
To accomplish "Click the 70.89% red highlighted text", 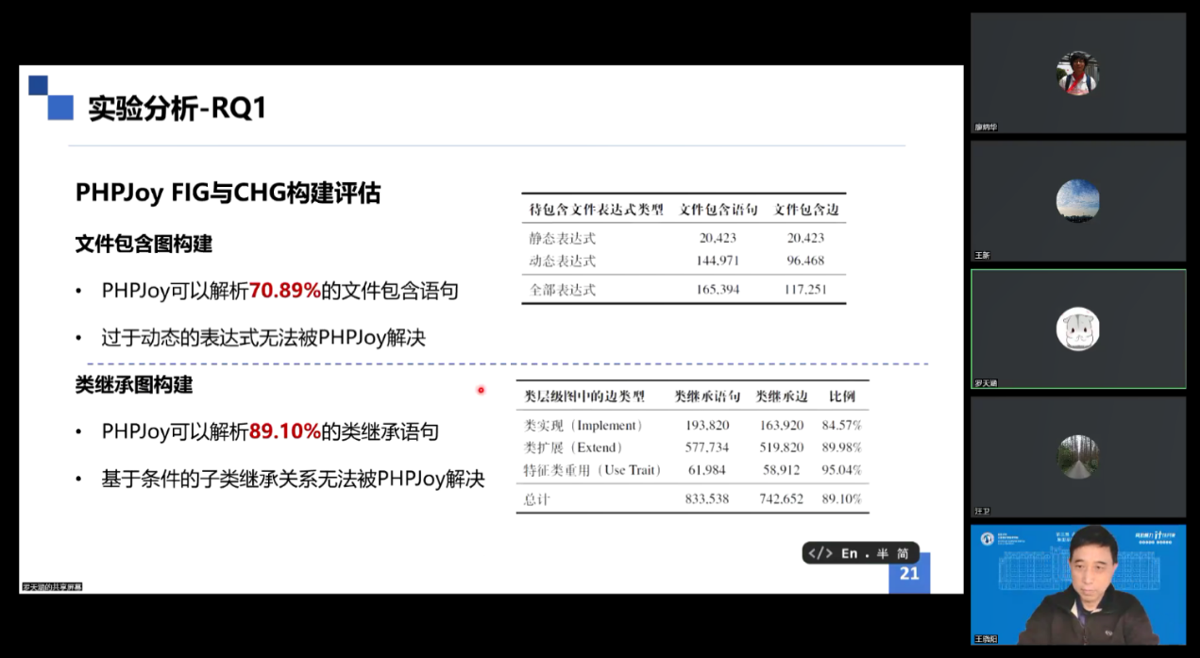I will pyautogui.click(x=285, y=291).
